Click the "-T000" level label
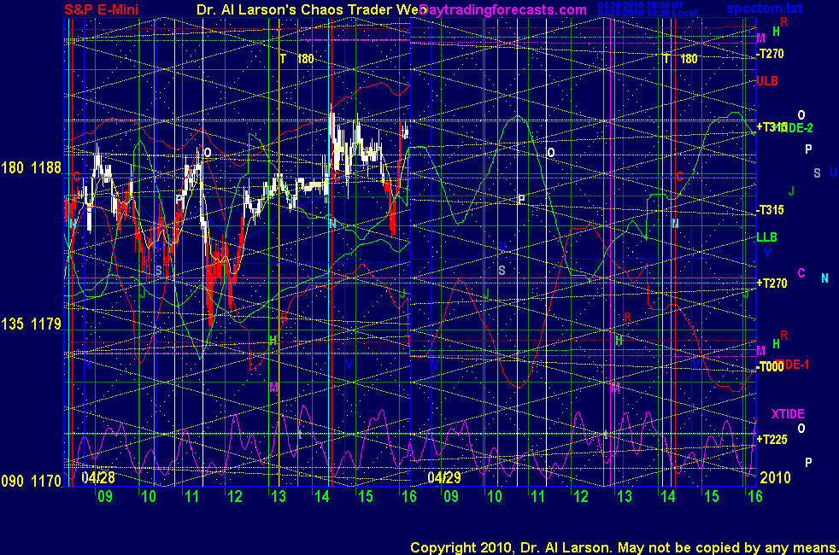 click(x=770, y=367)
